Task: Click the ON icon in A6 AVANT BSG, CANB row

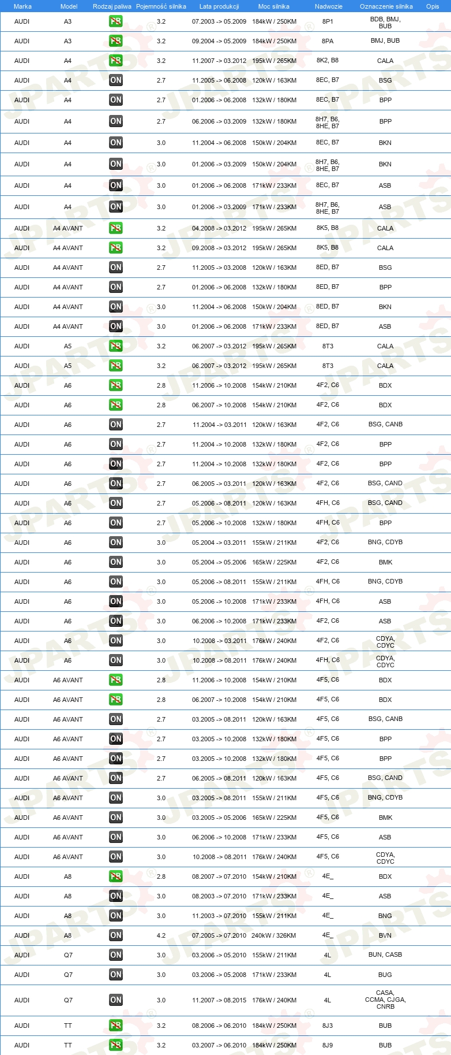Action: point(116,719)
